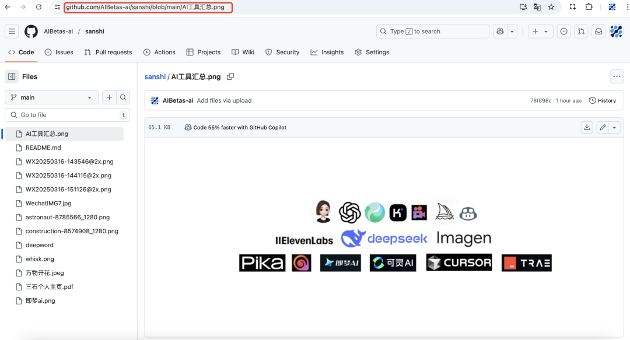Open more file actions ellipsis button
Screen dimensions: 630x340
(617, 76)
